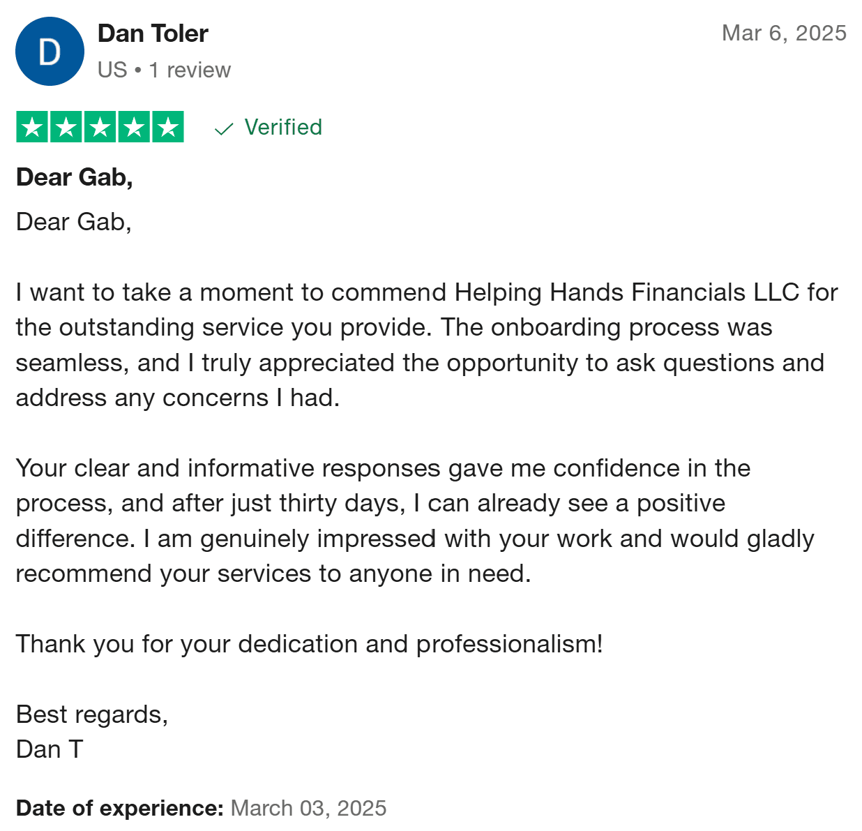
Task: Click the blue "D" profile avatar
Action: pos(50,52)
